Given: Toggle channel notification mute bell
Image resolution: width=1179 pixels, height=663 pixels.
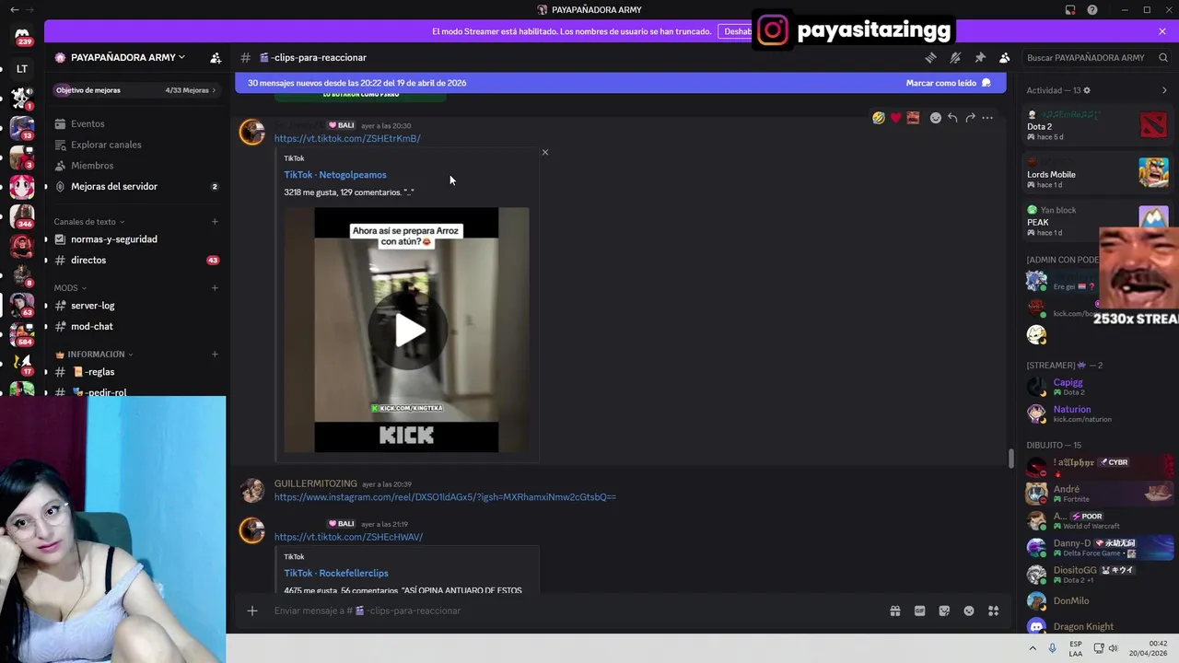Looking at the screenshot, I should pyautogui.click(x=955, y=57).
